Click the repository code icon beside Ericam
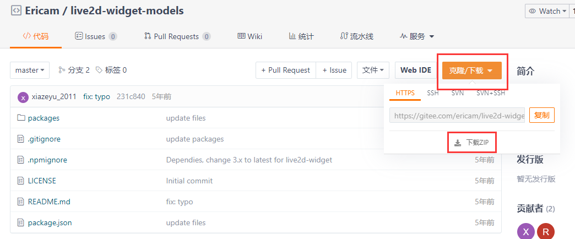The image size is (575, 239). click(16, 10)
